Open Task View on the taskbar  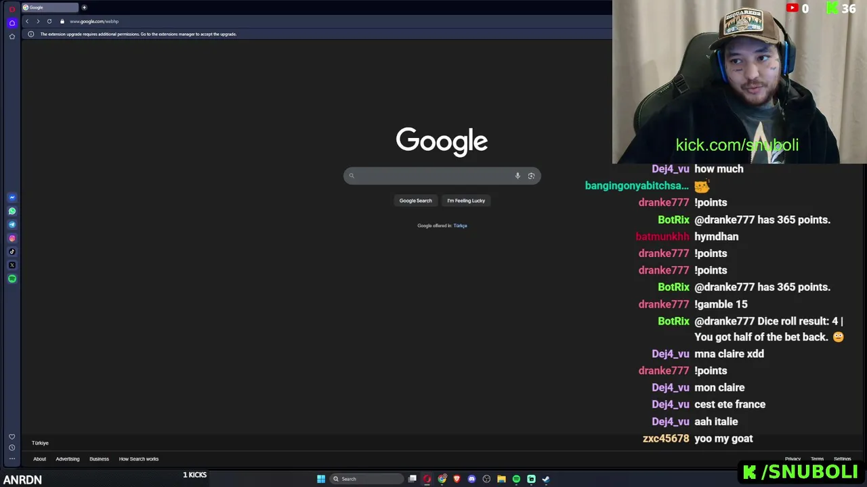[412, 479]
